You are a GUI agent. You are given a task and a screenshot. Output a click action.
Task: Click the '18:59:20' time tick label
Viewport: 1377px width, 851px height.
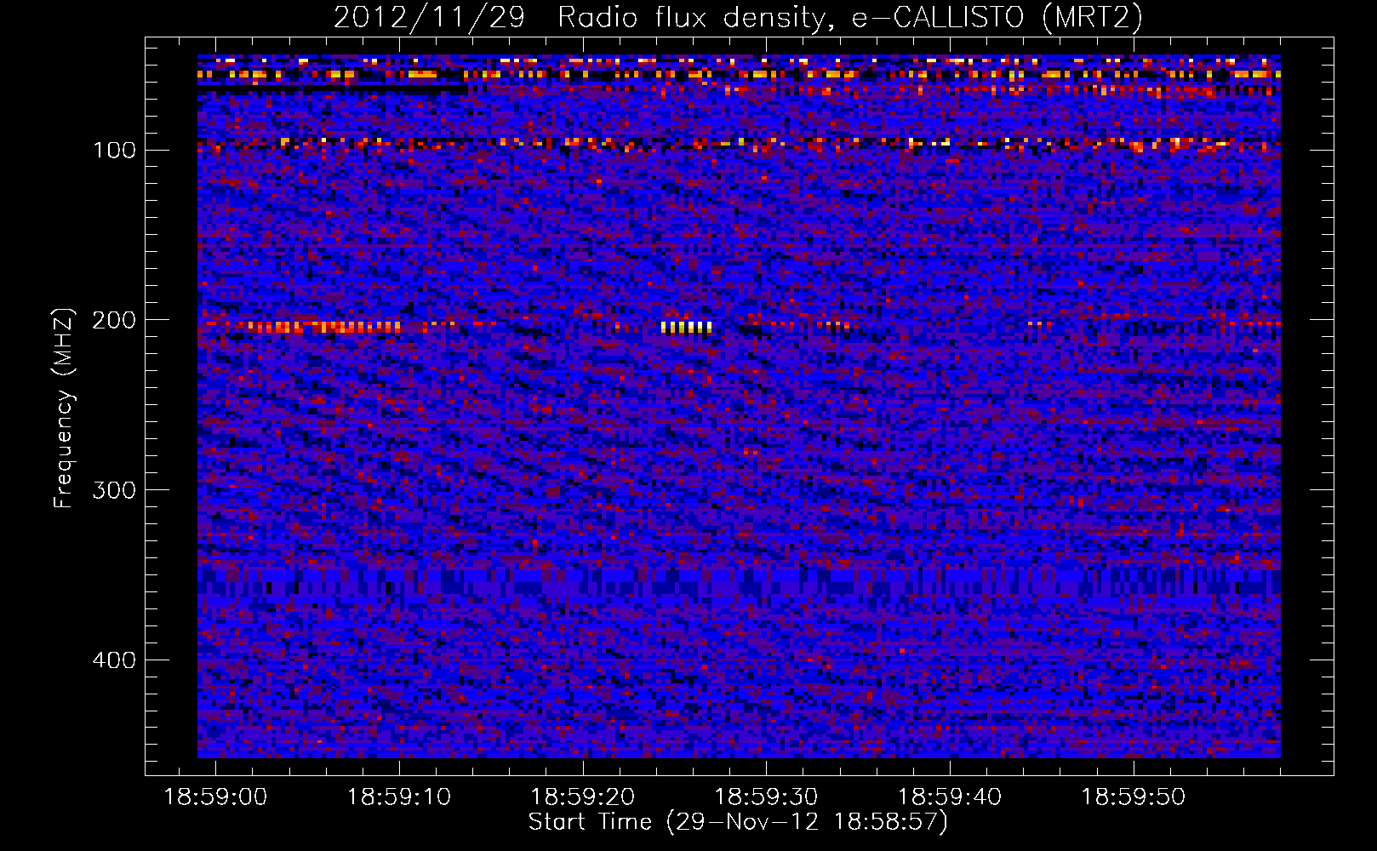[x=583, y=797]
